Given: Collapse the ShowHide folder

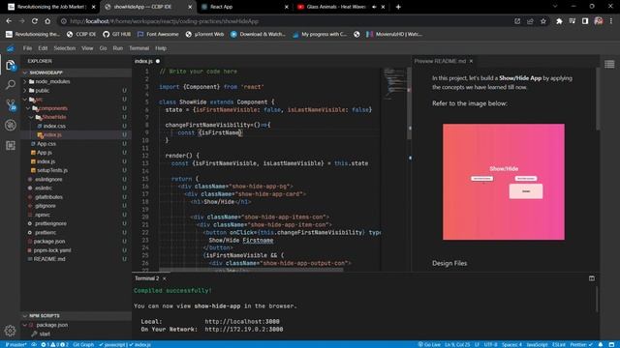Looking at the screenshot, I should [x=31, y=117].
